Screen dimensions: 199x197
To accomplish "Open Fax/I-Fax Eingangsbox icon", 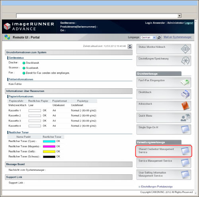I will [185, 82].
